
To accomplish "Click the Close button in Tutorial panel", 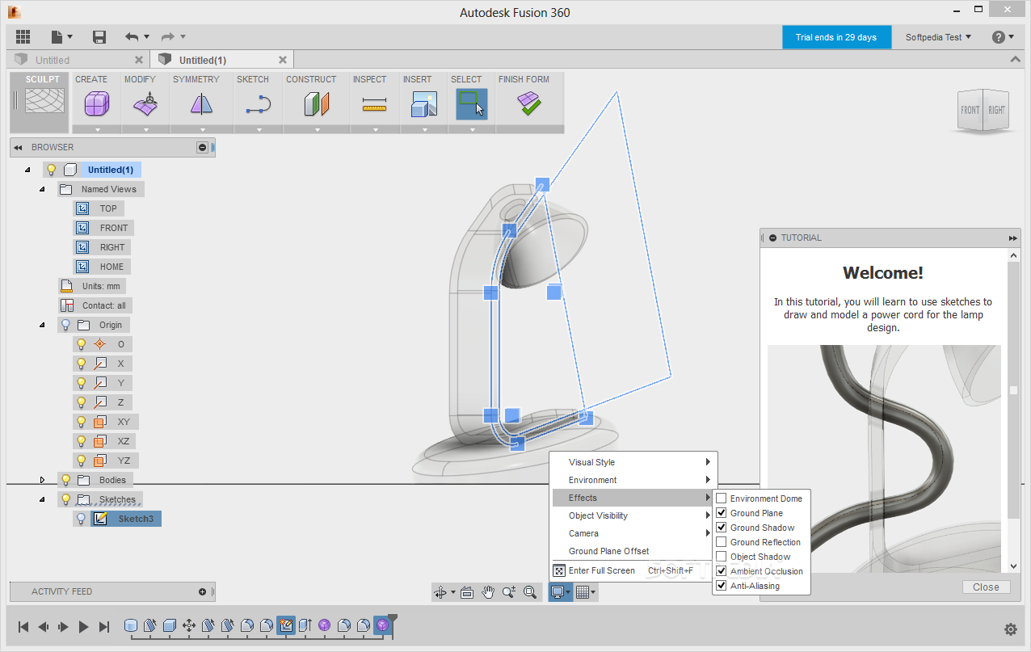I will point(986,587).
